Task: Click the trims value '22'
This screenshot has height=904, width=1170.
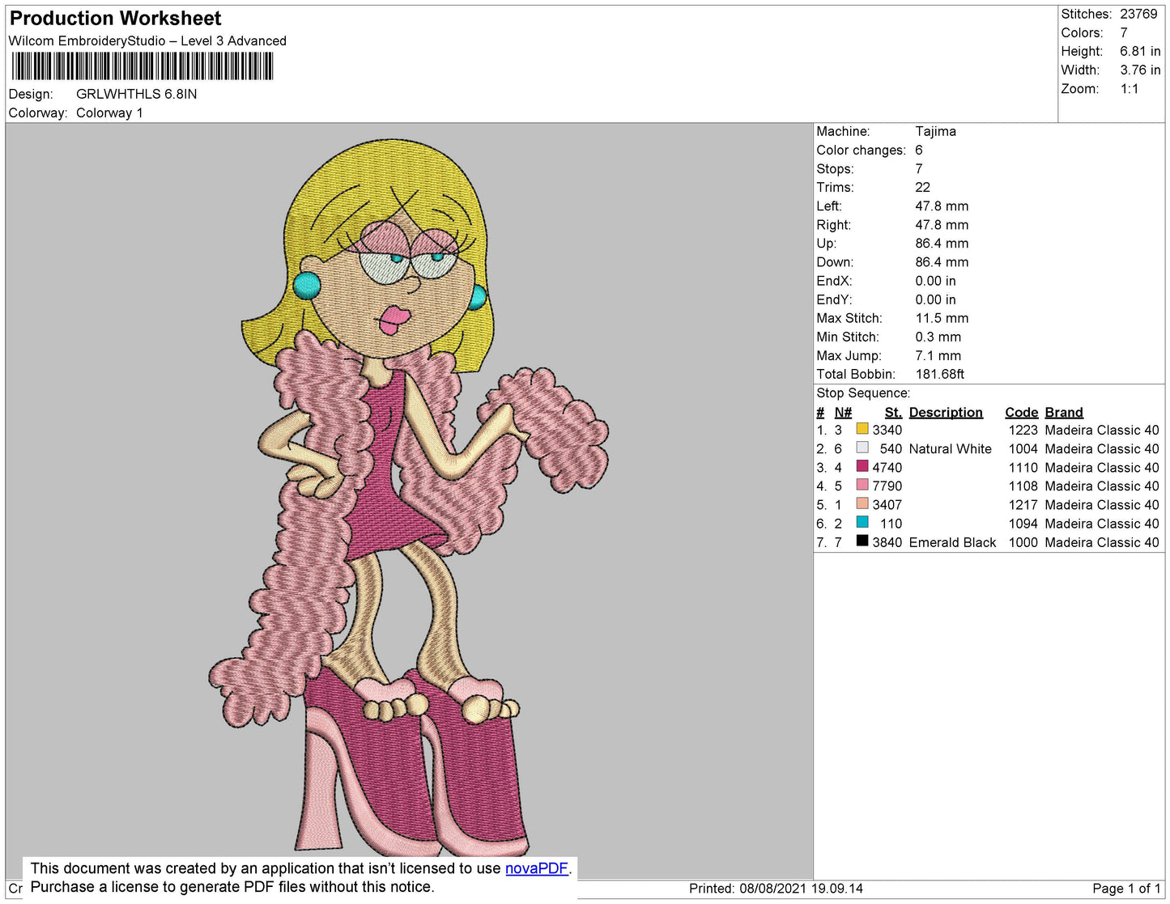Action: tap(922, 187)
